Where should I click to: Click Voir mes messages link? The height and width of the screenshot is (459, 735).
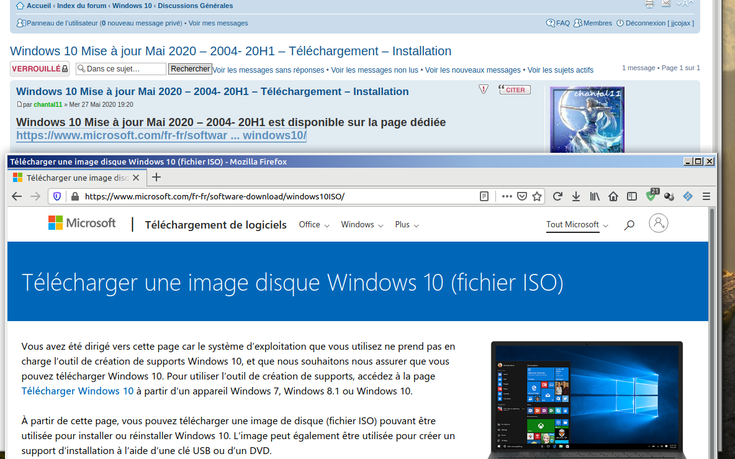click(218, 23)
